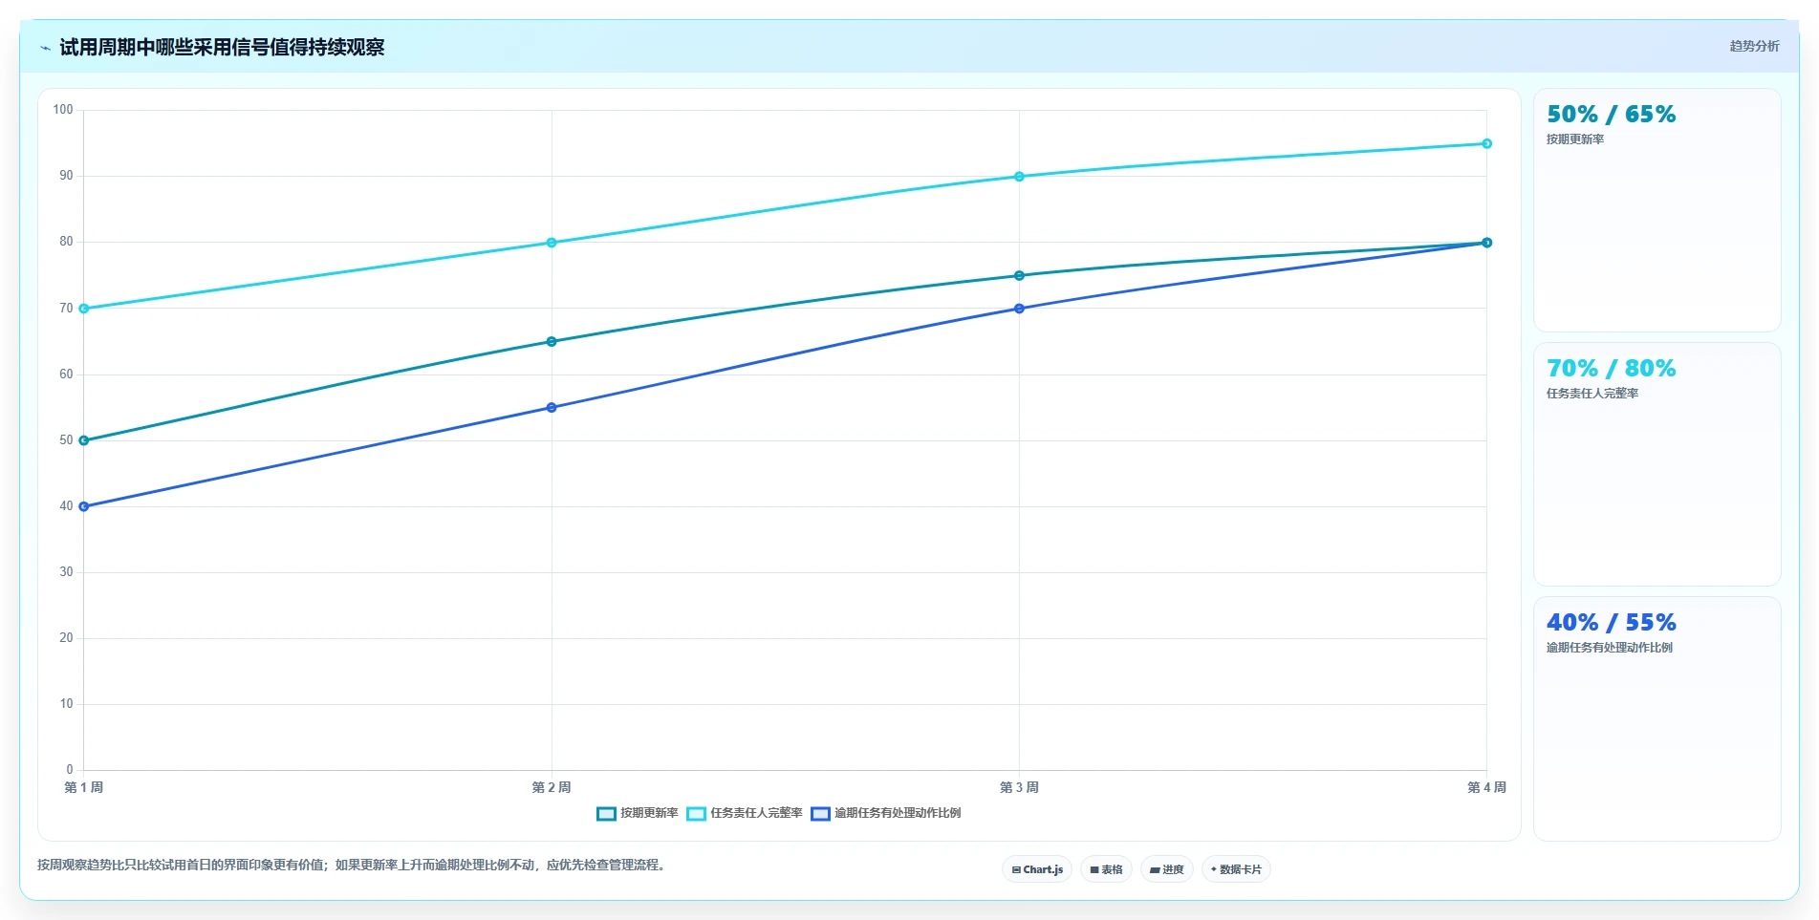Click the 第 4 周 x-axis label
Image resolution: width=1819 pixels, height=920 pixels.
pos(1486,787)
